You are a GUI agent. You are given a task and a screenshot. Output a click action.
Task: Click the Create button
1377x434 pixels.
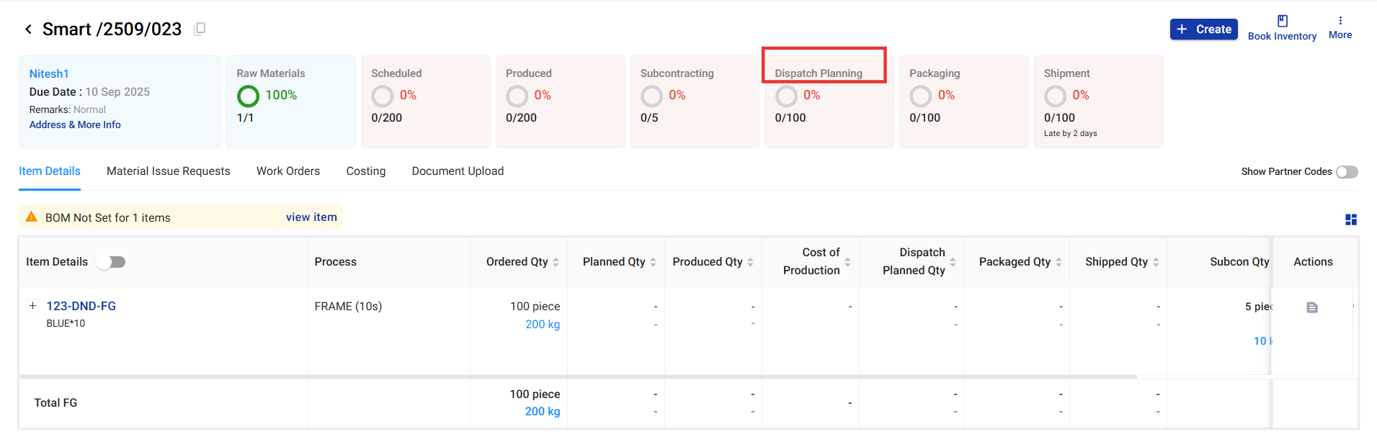[1203, 30]
